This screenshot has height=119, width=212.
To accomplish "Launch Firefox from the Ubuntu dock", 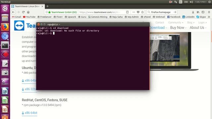I will pos(5,27).
